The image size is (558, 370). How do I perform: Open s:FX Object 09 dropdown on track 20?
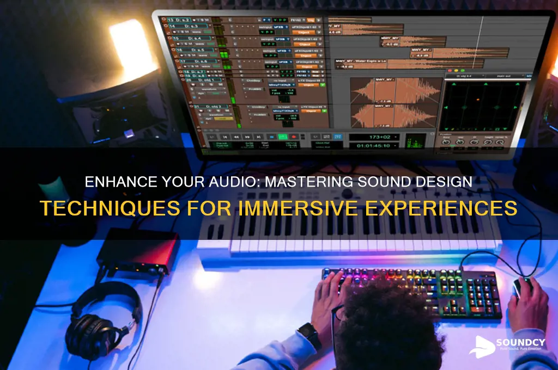pos(311,81)
